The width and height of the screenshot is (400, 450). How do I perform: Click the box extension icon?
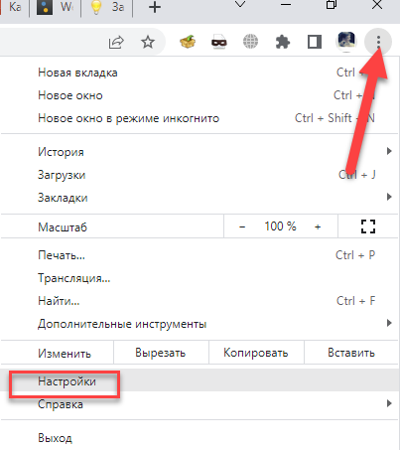(188, 42)
